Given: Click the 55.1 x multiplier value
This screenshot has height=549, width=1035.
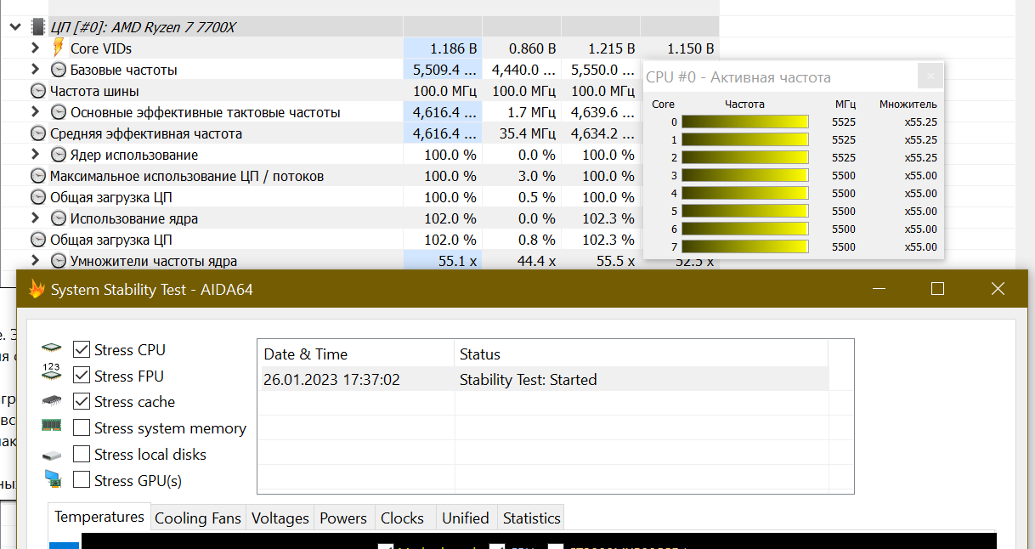Looking at the screenshot, I should click(457, 261).
